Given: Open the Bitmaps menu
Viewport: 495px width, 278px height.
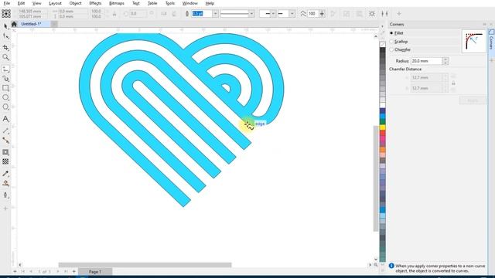Looking at the screenshot, I should pos(117,3).
